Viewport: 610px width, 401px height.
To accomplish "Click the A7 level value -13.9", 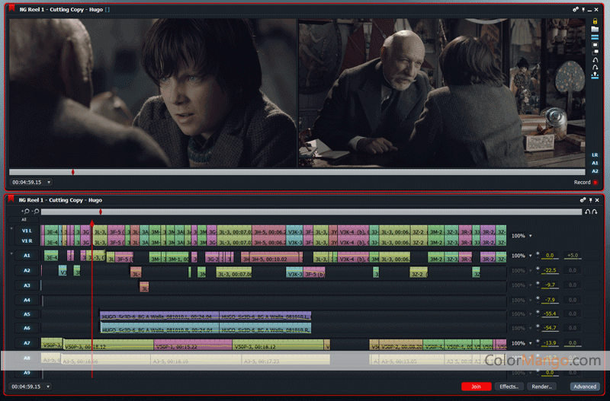I will tap(551, 342).
